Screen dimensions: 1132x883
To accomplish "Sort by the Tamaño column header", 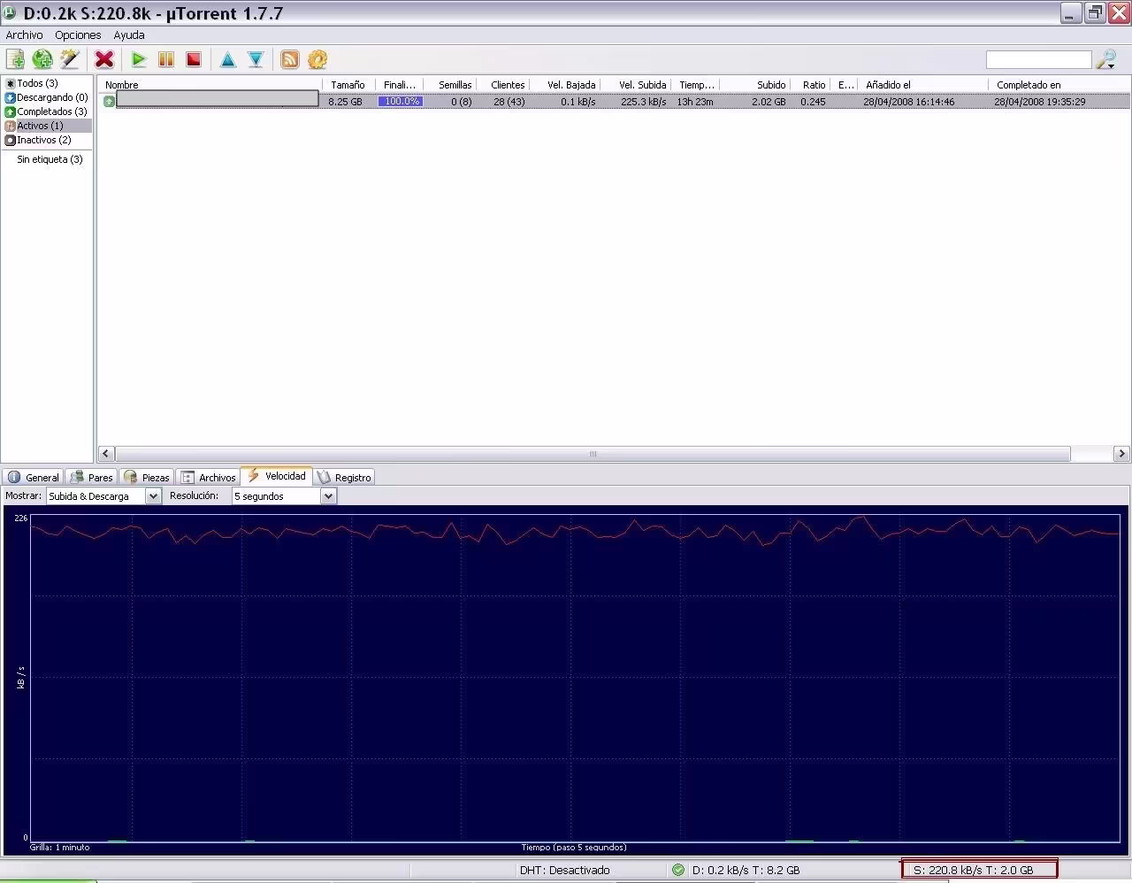I will pyautogui.click(x=348, y=85).
